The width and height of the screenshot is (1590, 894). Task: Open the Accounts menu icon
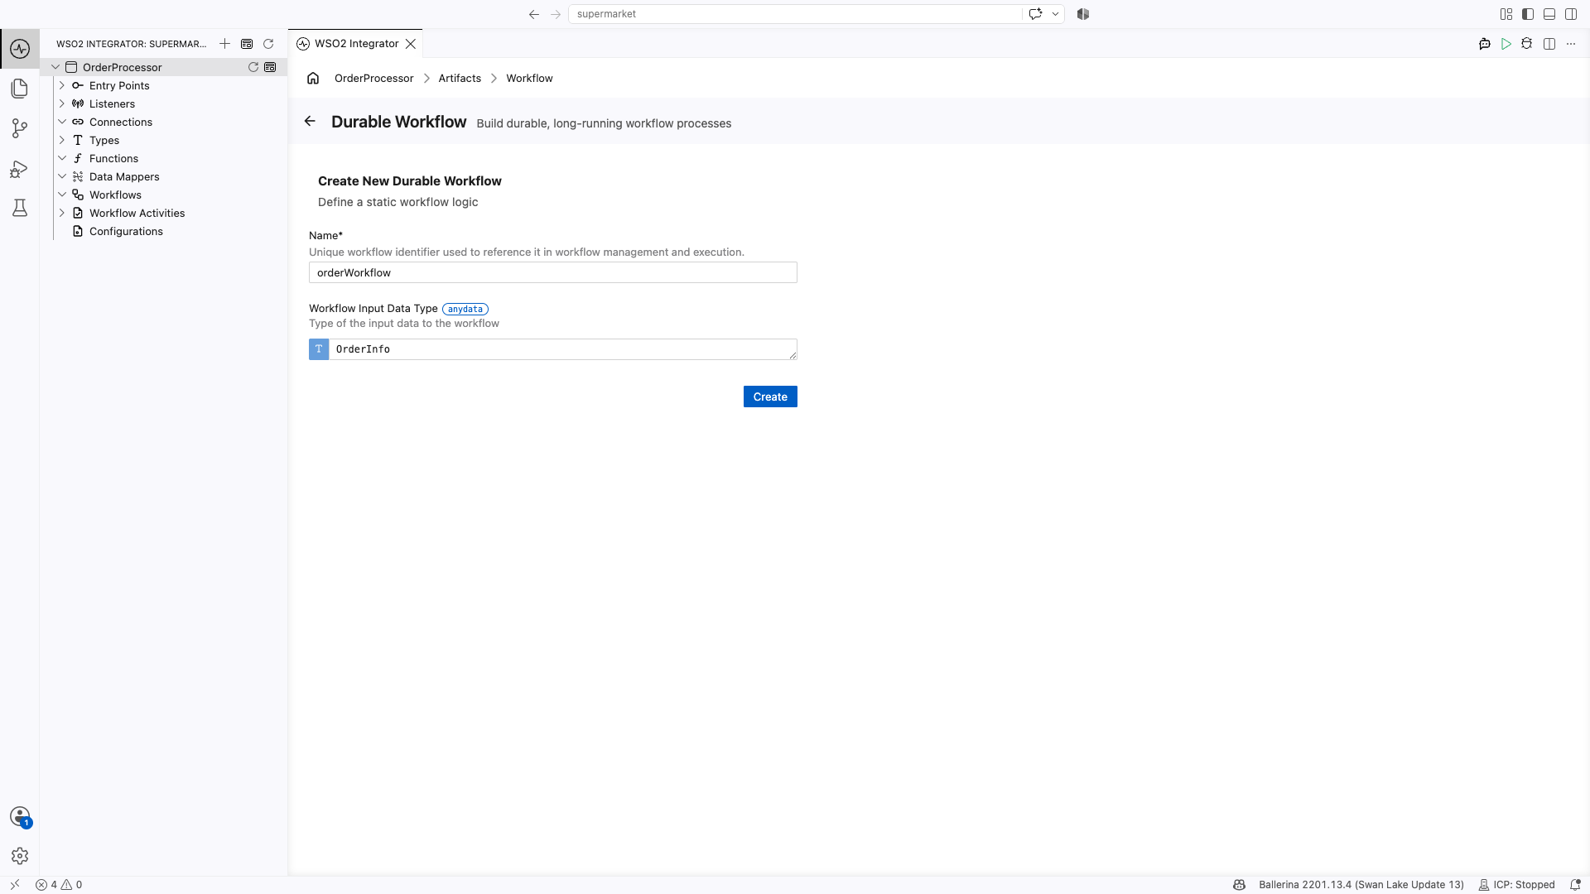[x=20, y=817]
